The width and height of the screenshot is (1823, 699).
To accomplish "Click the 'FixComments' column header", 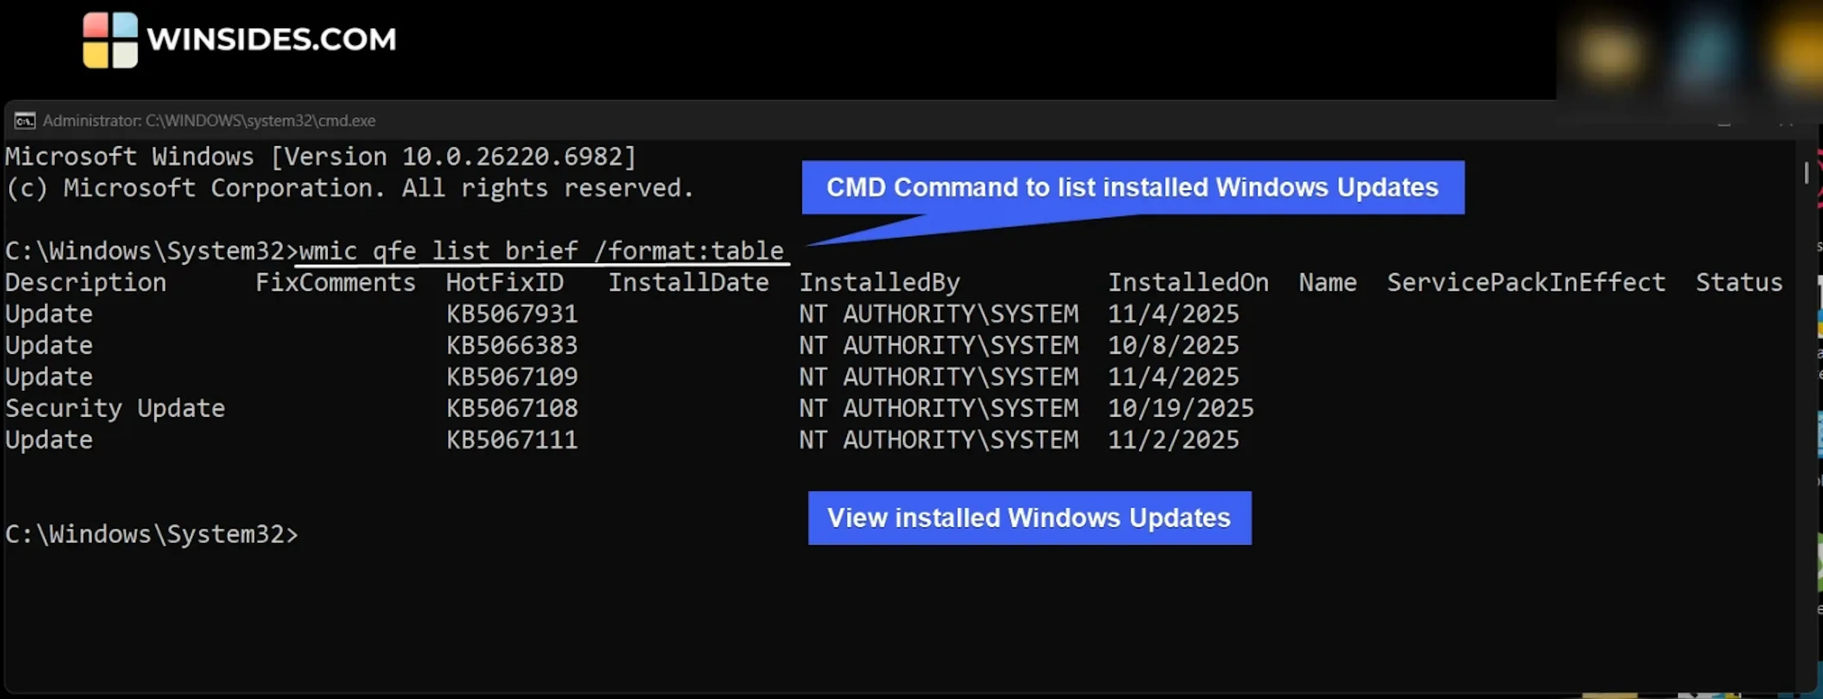I will pyautogui.click(x=336, y=283).
